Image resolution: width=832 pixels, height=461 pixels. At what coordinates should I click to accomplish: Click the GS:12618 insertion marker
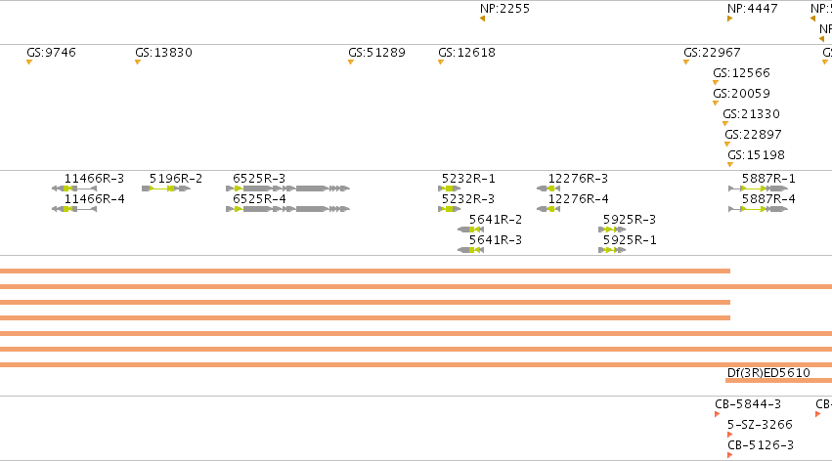click(440, 63)
